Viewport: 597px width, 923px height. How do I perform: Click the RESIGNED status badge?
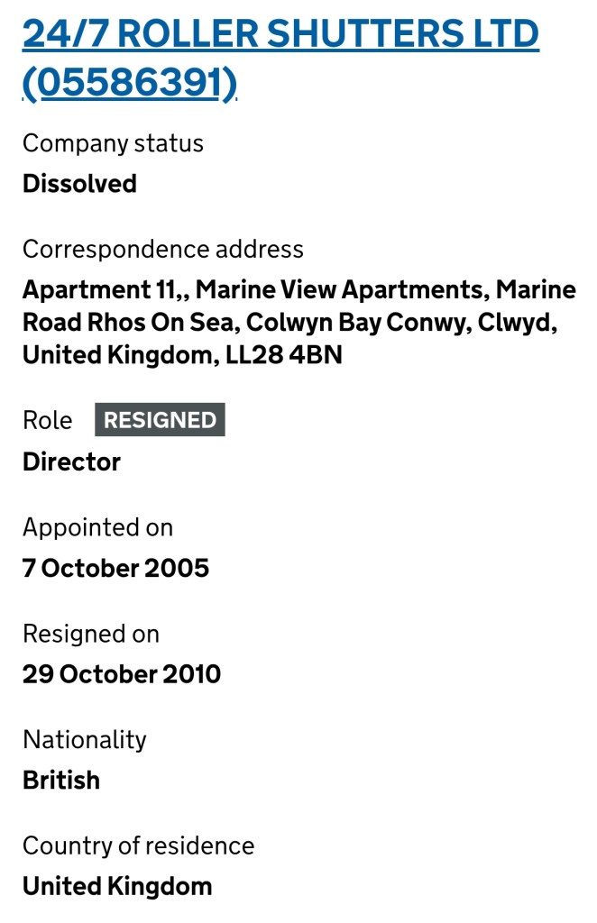point(160,420)
